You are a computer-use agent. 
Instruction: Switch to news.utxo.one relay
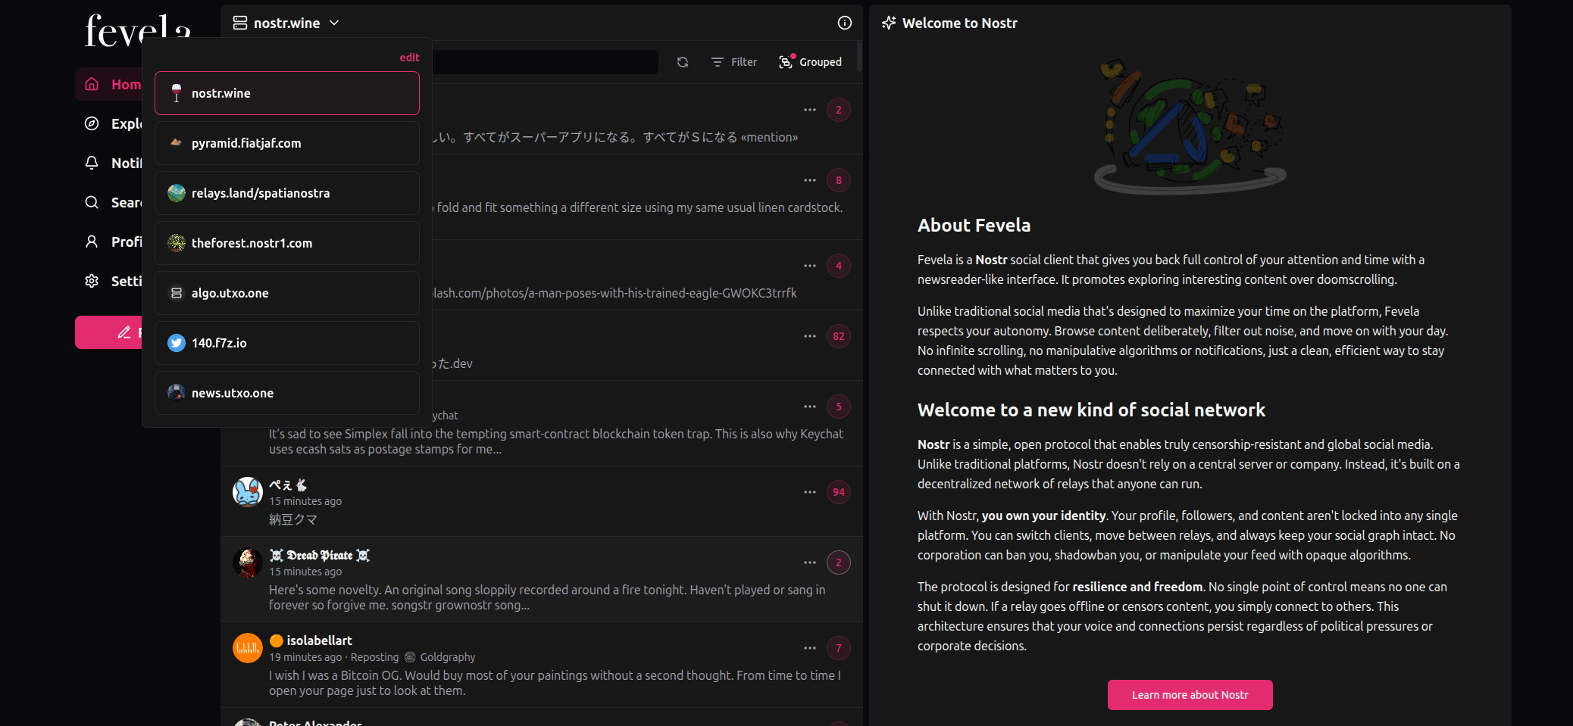pos(286,393)
